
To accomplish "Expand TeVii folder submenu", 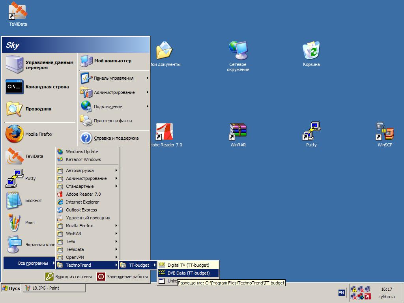I will click(x=88, y=241).
